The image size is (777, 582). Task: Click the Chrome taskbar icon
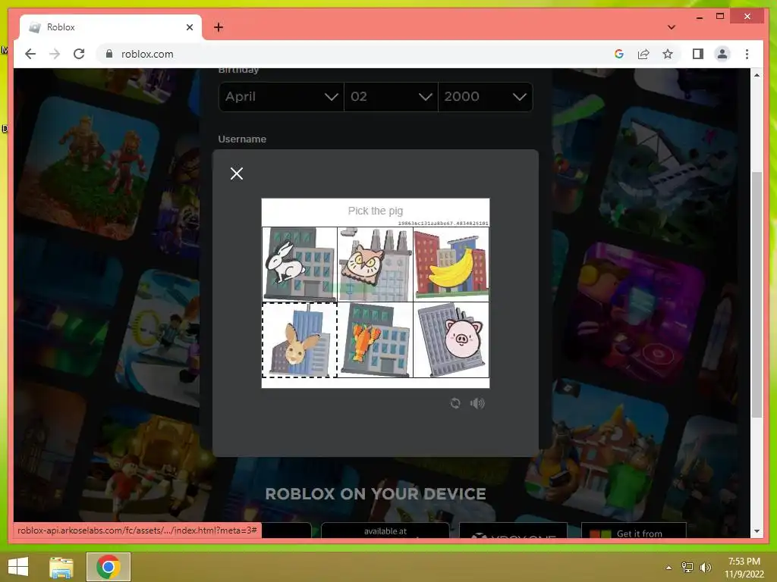109,567
